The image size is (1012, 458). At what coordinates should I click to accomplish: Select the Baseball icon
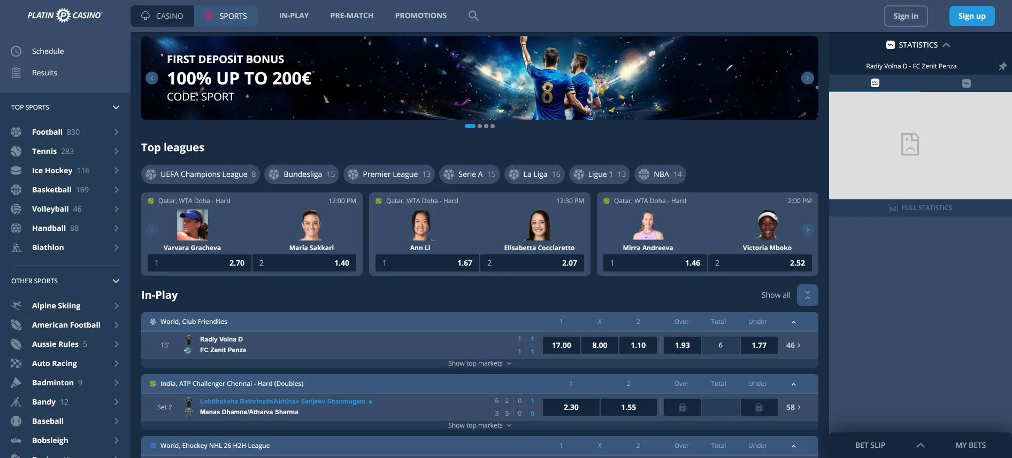pyautogui.click(x=17, y=421)
